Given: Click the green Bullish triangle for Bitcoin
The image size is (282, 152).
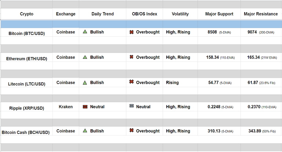Looking at the screenshot, I should tap(85, 32).
